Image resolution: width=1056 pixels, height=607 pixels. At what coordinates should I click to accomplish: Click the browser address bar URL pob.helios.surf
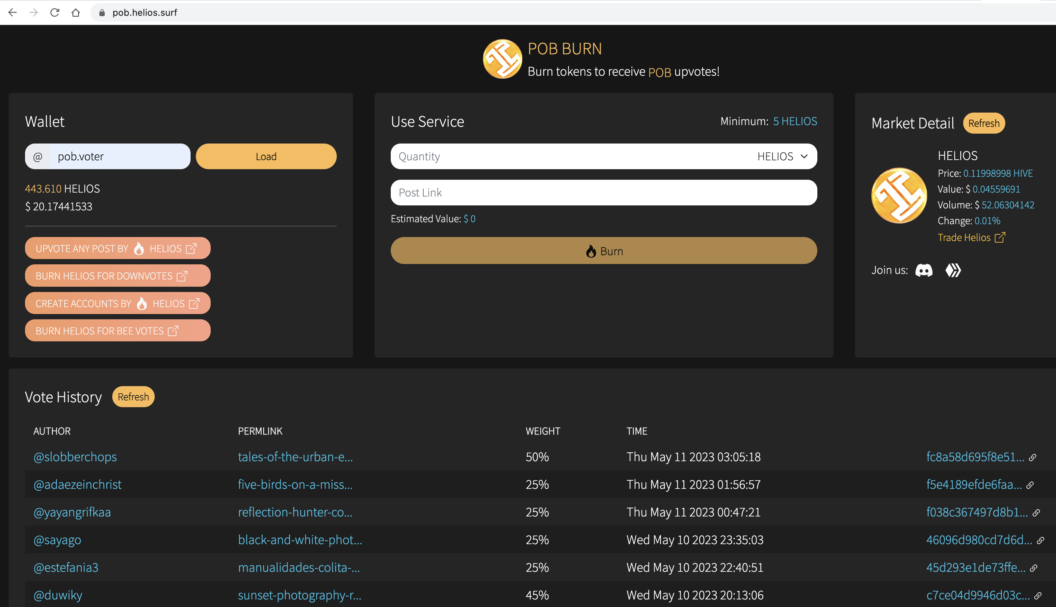(145, 13)
